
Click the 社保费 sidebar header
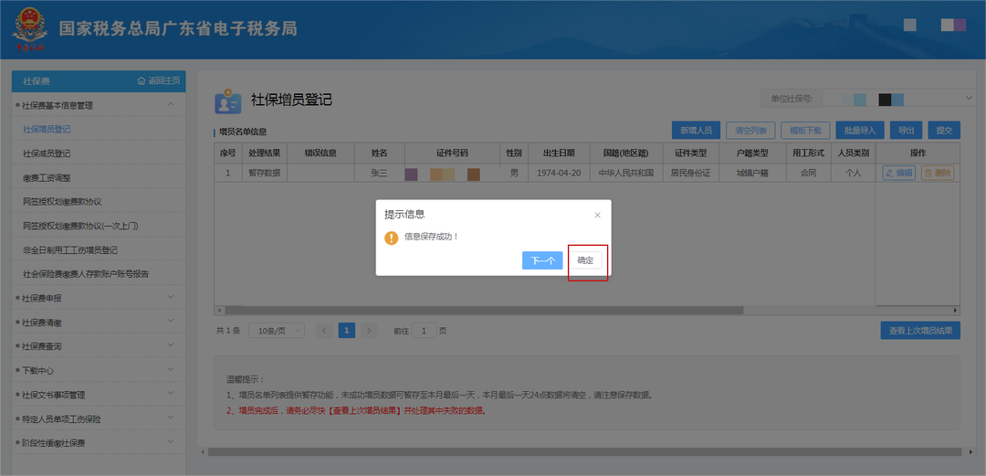[37, 81]
